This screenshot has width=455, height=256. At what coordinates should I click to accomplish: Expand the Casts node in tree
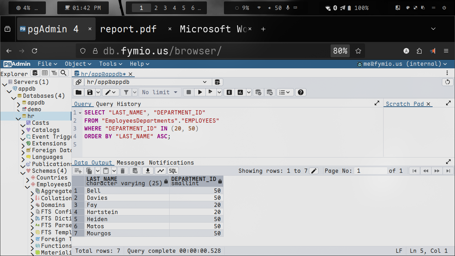point(23,123)
